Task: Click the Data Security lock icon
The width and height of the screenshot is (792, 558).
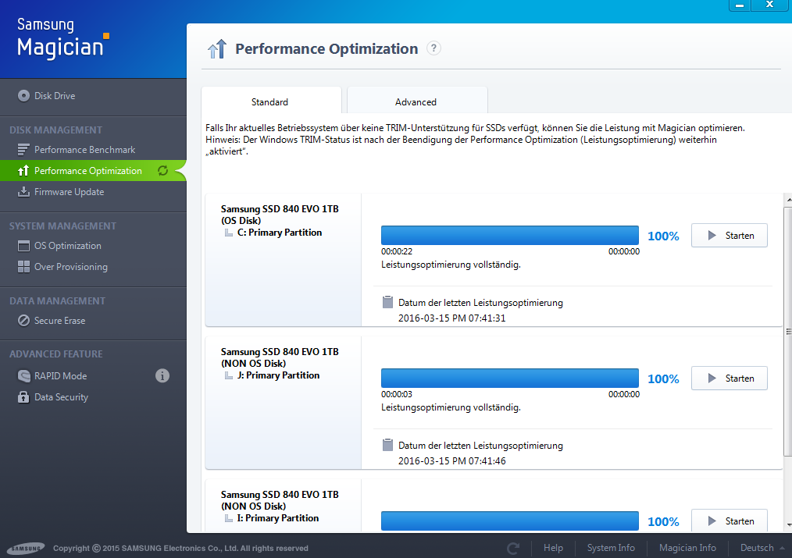Action: (x=23, y=397)
